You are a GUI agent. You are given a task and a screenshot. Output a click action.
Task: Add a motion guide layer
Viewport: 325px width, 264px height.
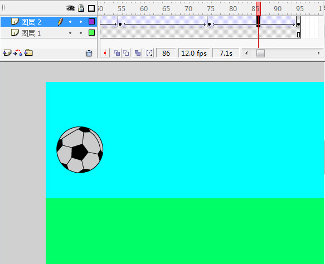(x=18, y=53)
